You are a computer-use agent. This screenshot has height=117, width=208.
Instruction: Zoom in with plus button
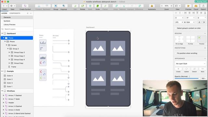(171, 6)
